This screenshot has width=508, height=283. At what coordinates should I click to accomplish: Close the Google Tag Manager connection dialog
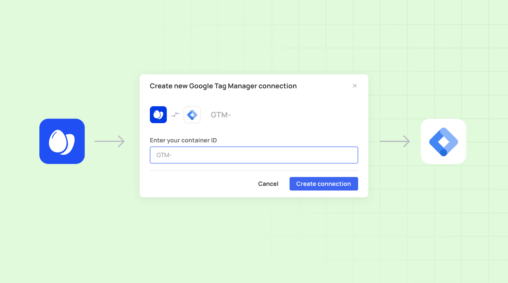click(x=355, y=86)
